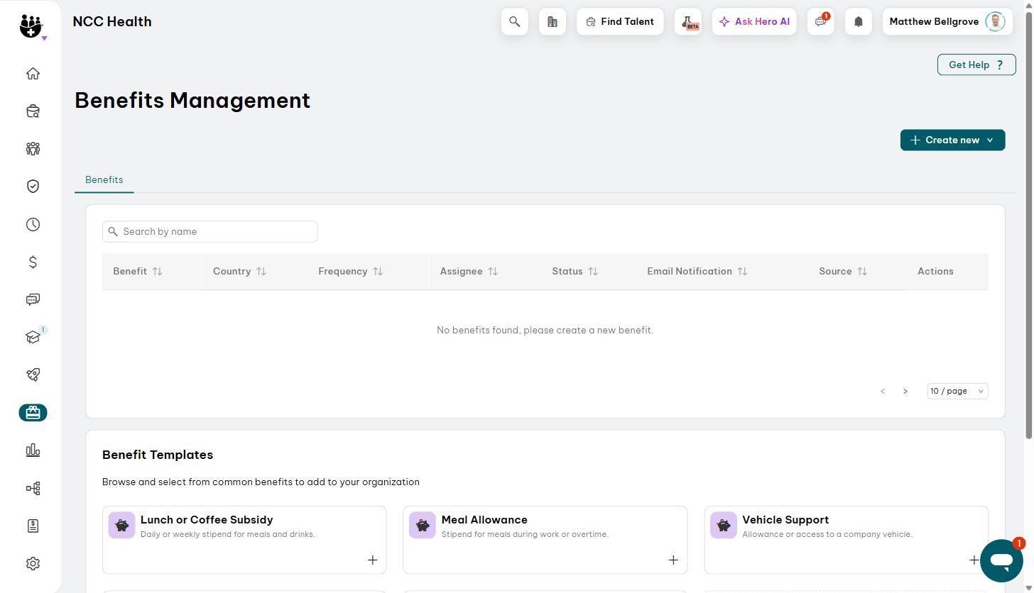Image resolution: width=1034 pixels, height=593 pixels.
Task: Click the Vehicle Support title
Action: [785, 520]
